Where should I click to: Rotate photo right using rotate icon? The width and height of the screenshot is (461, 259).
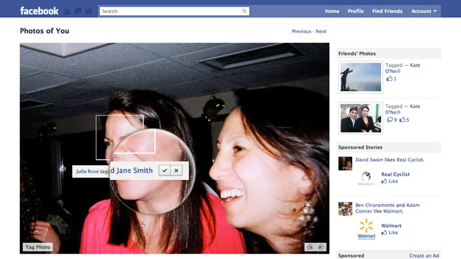click(x=321, y=247)
